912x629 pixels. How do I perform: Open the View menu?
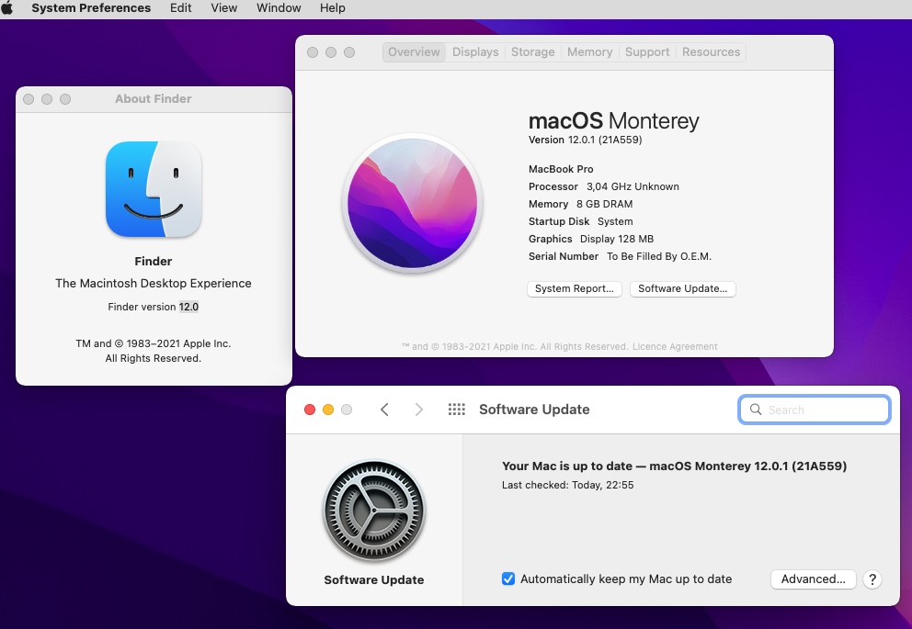click(224, 8)
